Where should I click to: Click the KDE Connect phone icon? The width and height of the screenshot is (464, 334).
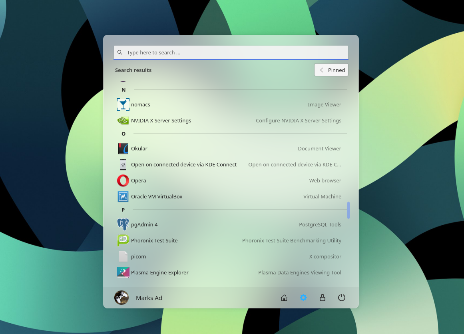(123, 165)
